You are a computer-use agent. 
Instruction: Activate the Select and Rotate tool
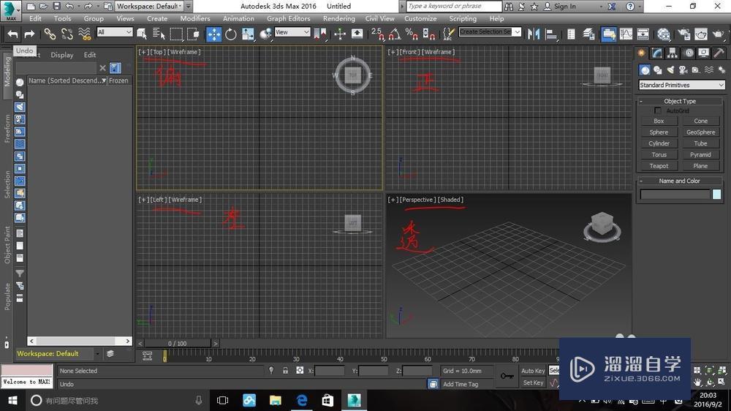[231, 34]
